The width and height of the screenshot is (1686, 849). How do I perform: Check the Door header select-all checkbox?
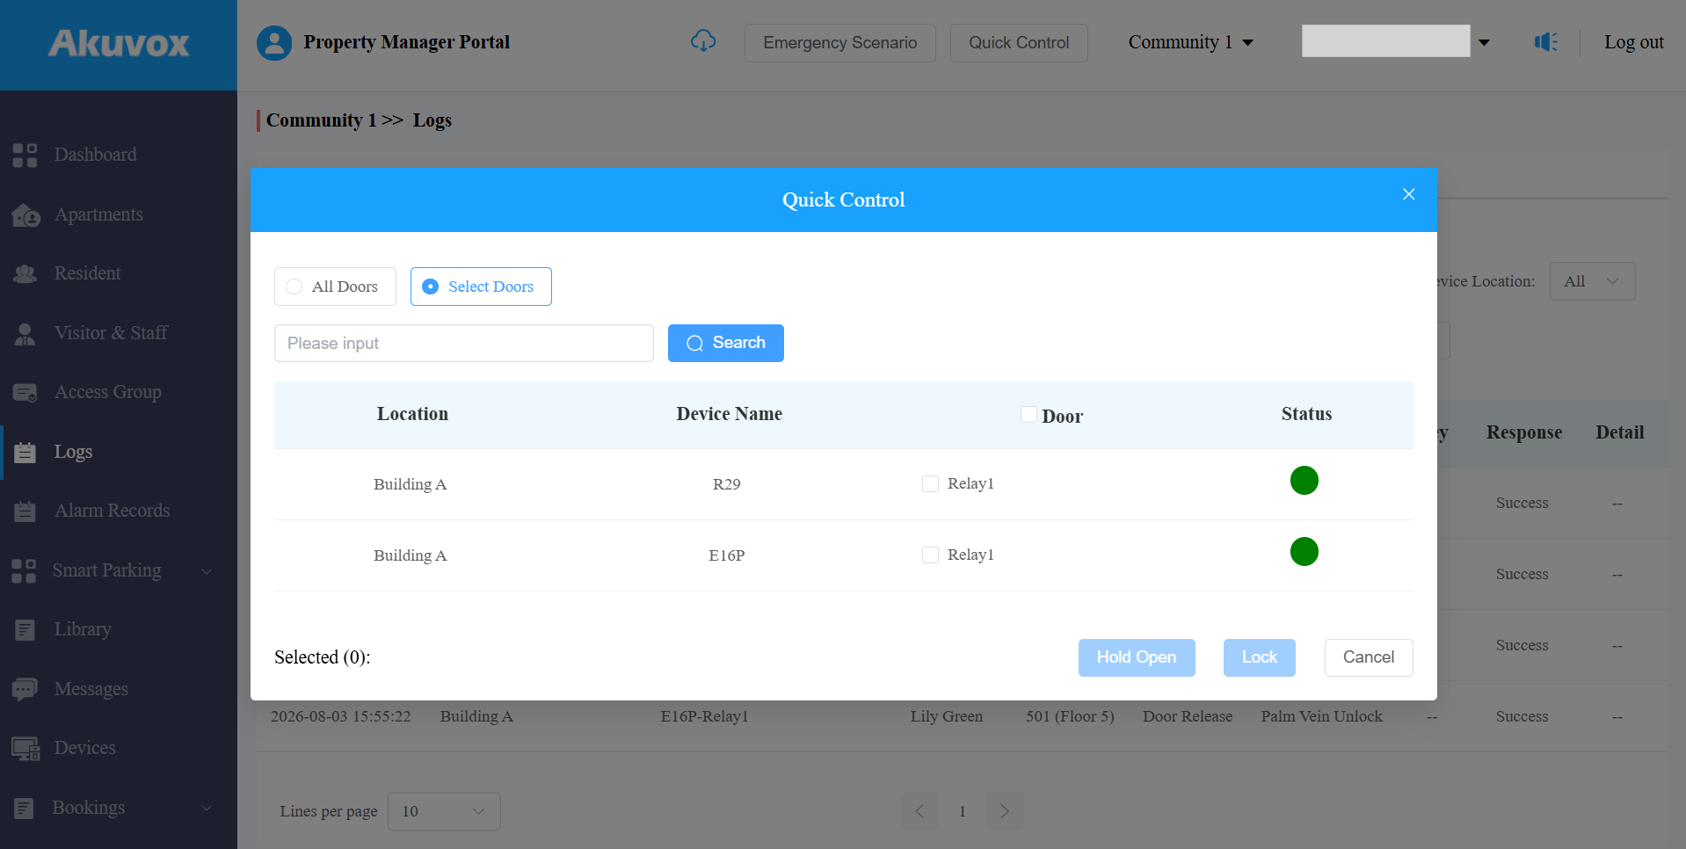[1028, 415]
